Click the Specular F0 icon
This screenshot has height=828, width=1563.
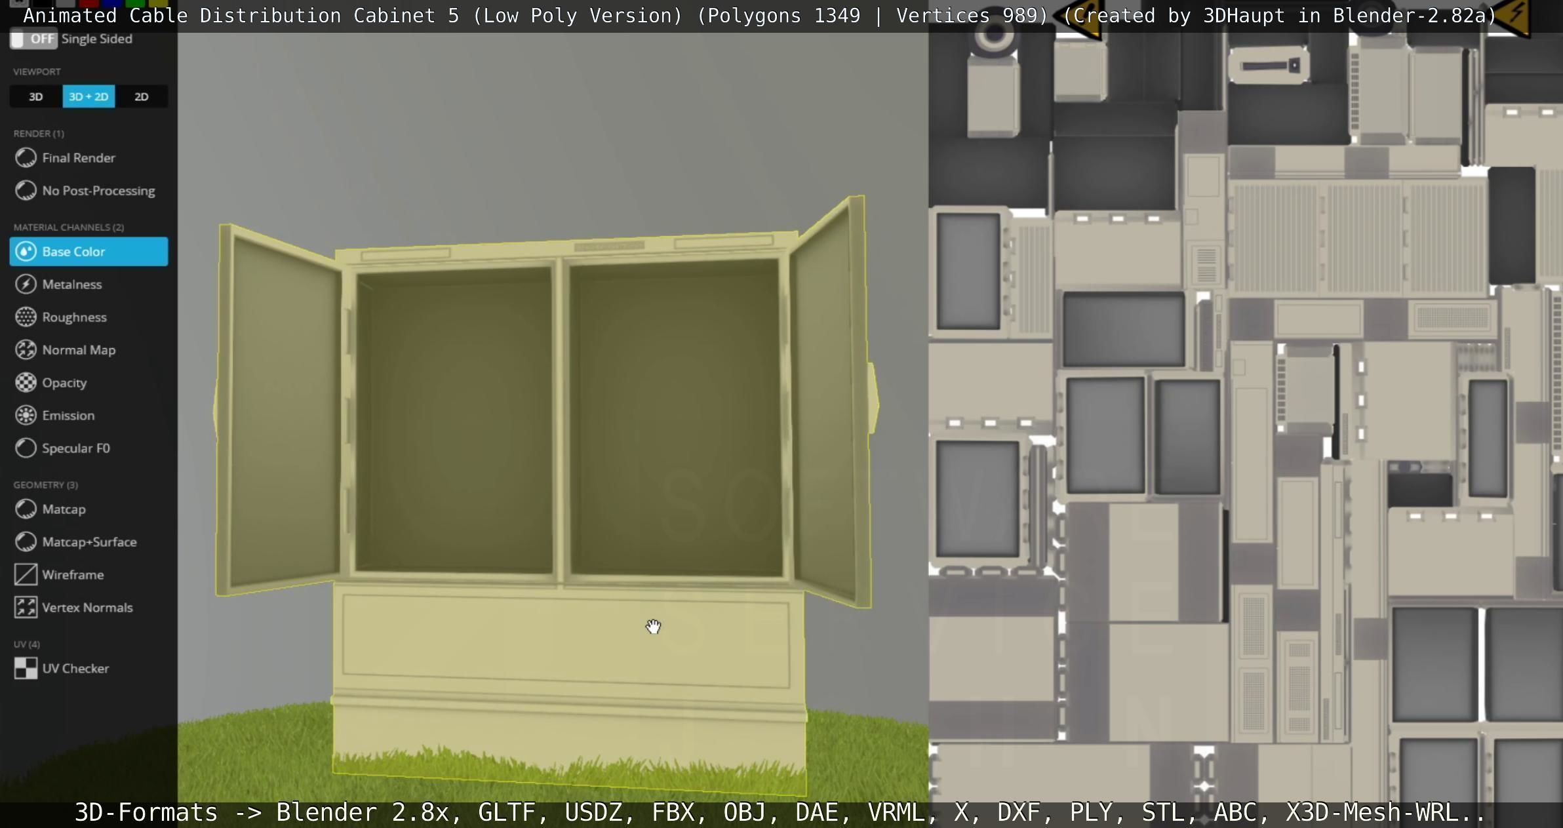pos(26,448)
